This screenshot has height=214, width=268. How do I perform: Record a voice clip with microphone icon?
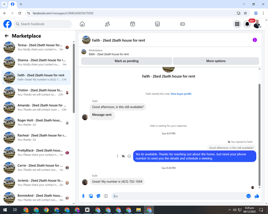83,196
